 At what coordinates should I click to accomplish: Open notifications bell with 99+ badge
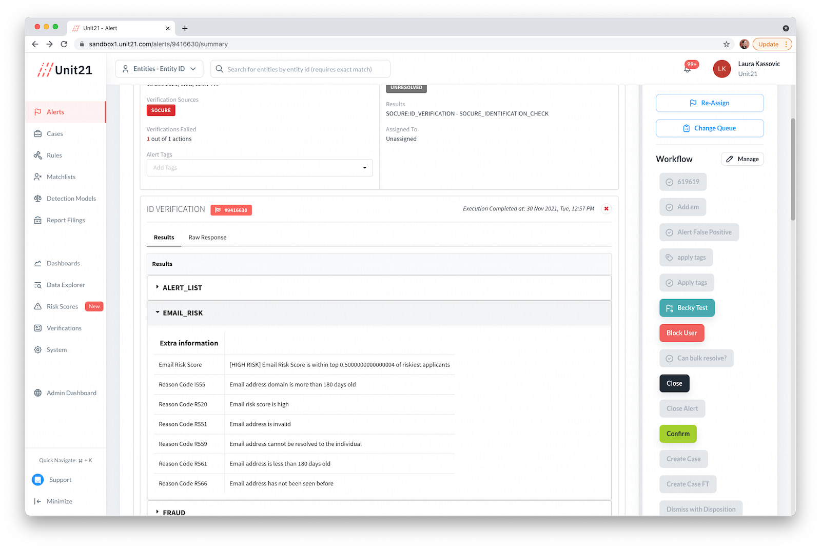[688, 68]
